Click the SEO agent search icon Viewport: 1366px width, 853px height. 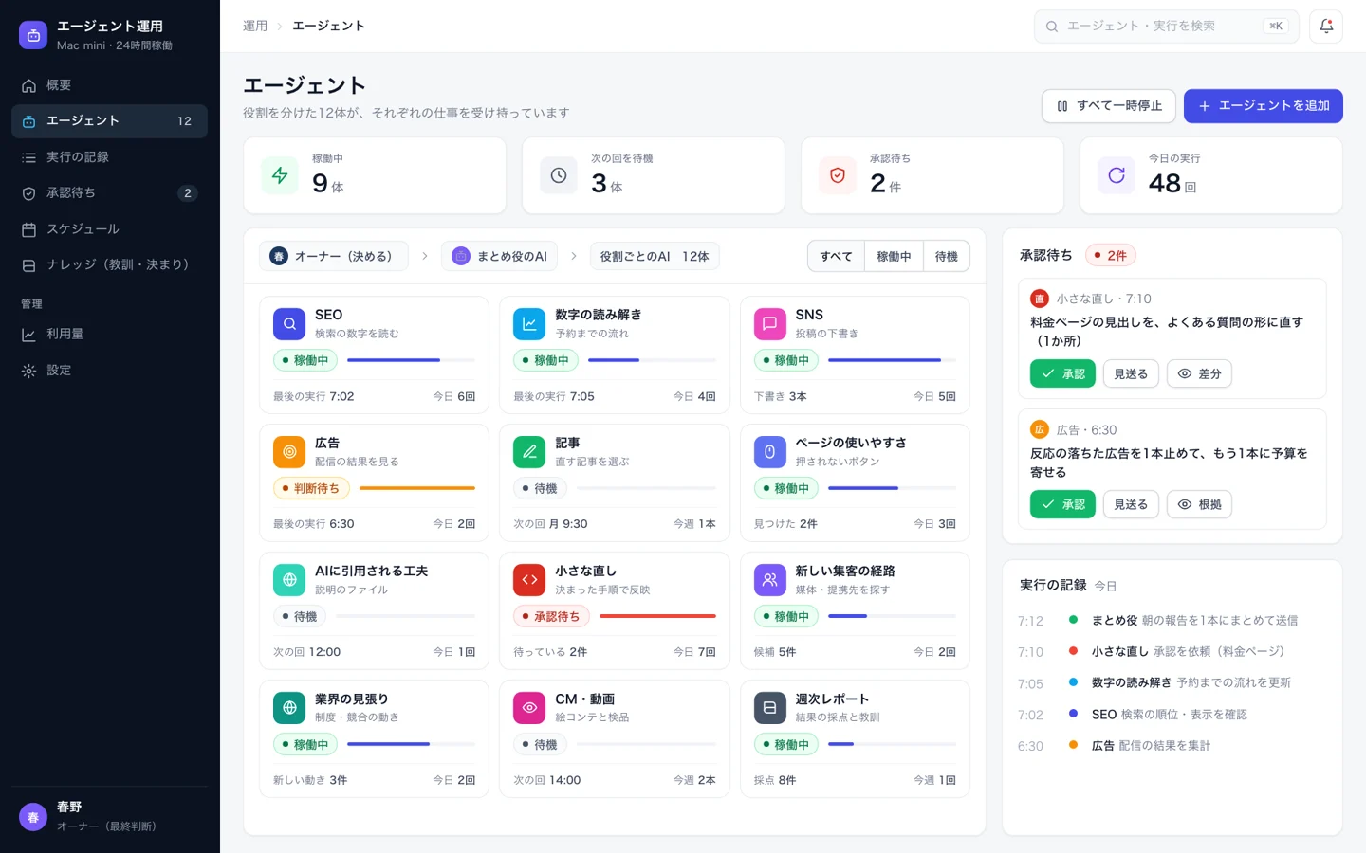[289, 324]
